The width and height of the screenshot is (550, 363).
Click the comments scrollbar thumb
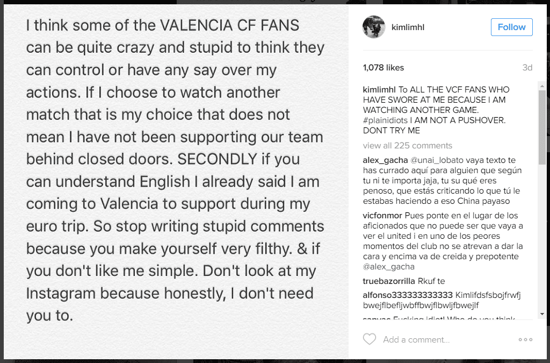point(542,126)
